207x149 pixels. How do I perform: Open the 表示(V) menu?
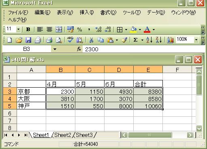(x=65, y=13)
